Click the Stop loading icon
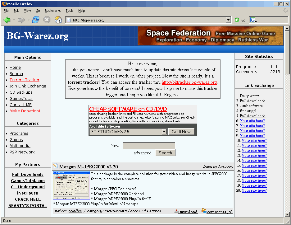 pyautogui.click(x=47, y=20)
